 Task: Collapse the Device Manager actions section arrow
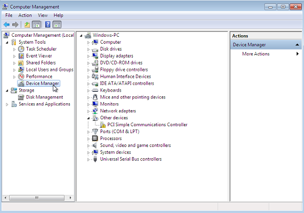[297, 45]
